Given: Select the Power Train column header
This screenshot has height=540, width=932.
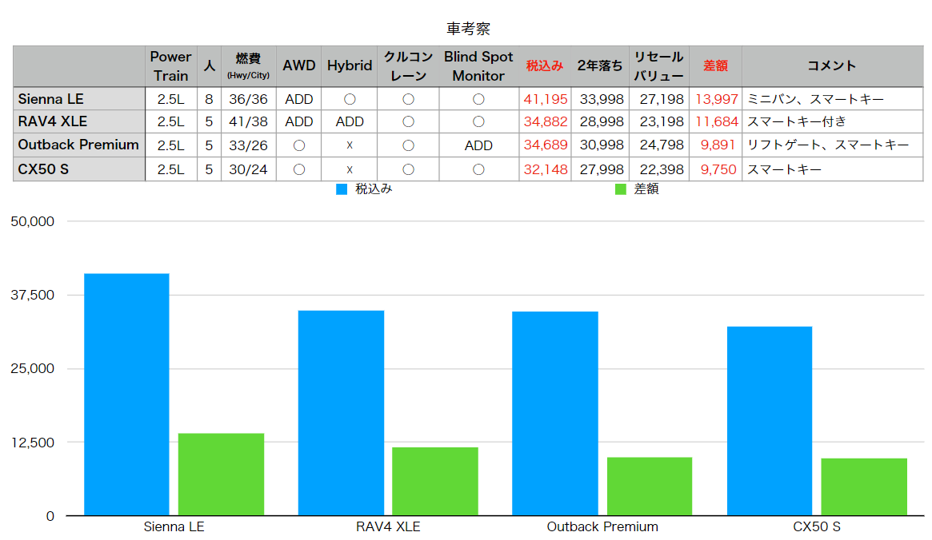Looking at the screenshot, I should tap(171, 66).
